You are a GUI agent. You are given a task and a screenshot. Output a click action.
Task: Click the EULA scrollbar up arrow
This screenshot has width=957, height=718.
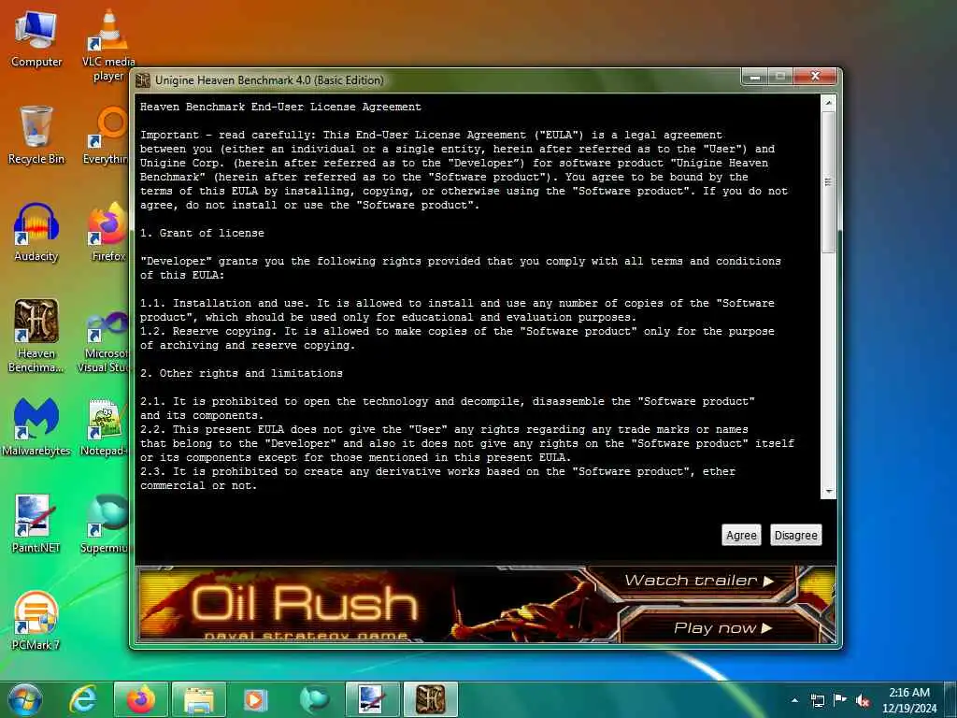tap(828, 103)
